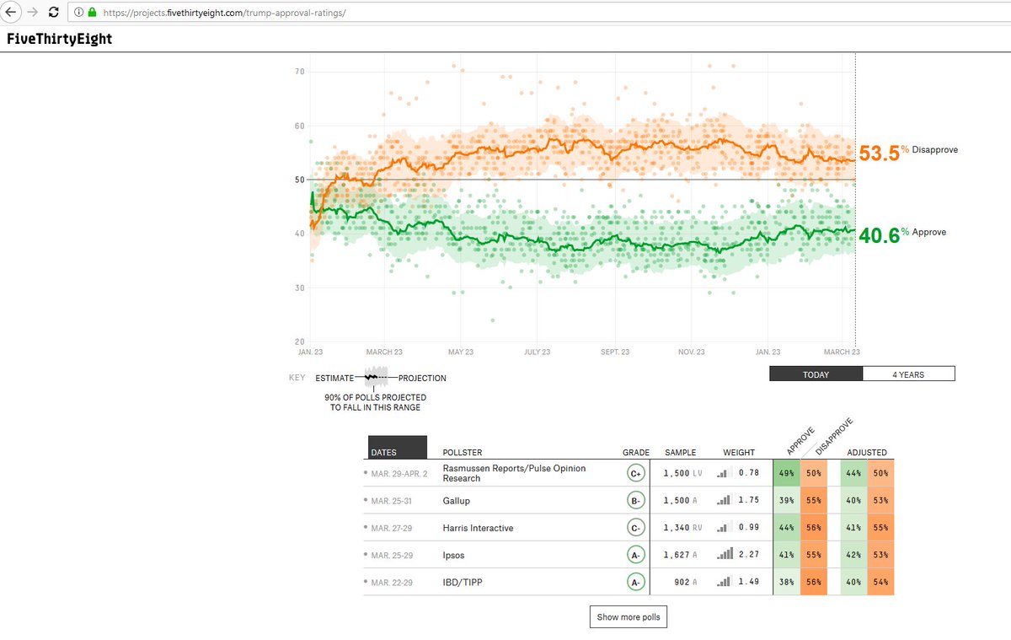Open the IBD/TIPP poll link

[461, 582]
